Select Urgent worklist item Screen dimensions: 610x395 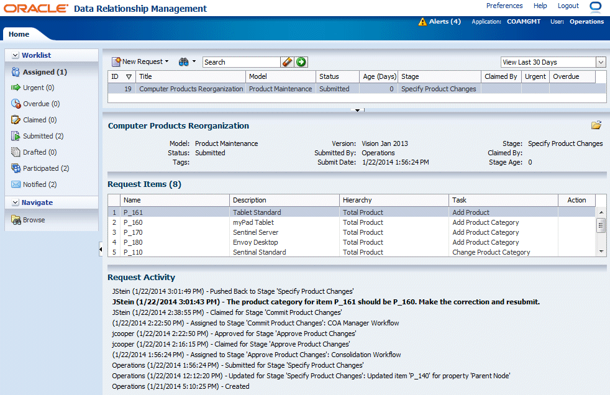point(37,88)
